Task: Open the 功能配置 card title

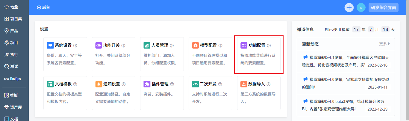Action: [x=257, y=45]
